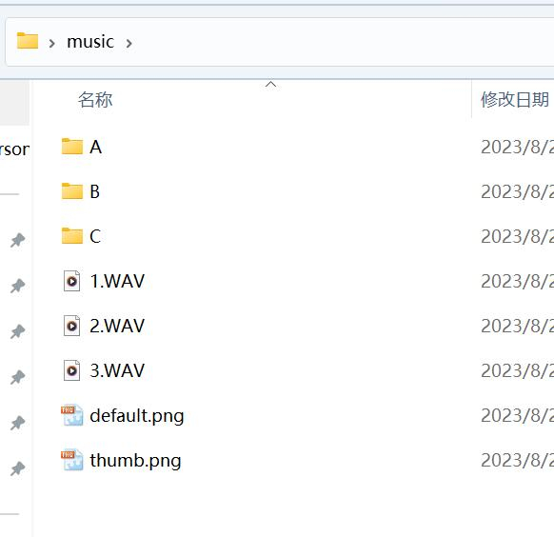
Task: Click the default.png image file icon
Action: 72,415
